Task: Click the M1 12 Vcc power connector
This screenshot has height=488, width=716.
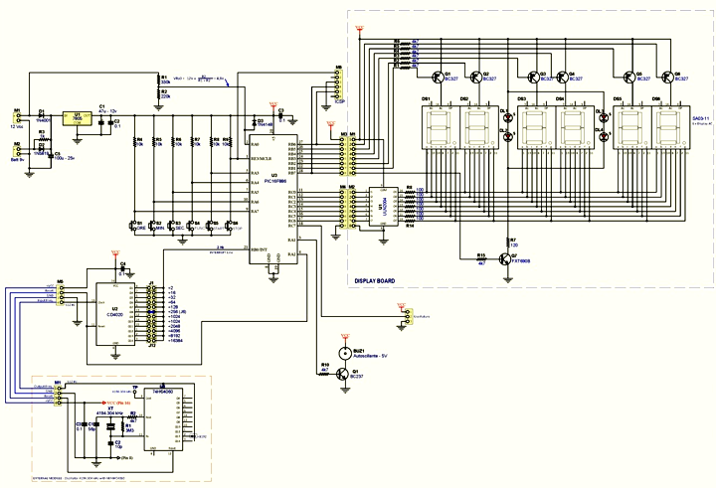Action: click(x=18, y=118)
